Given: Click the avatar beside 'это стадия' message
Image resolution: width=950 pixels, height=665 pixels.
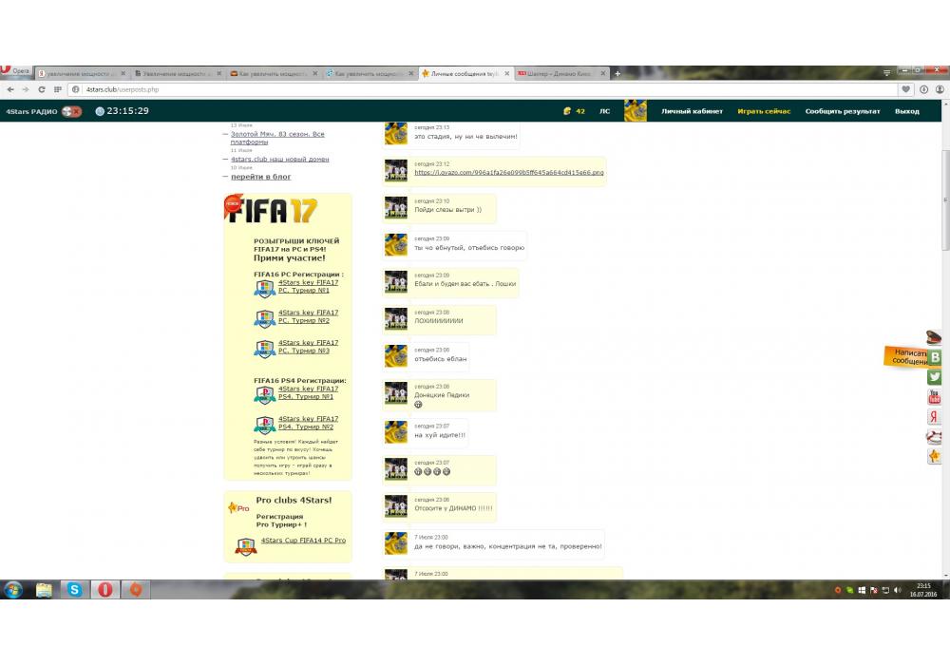Looking at the screenshot, I should [396, 134].
